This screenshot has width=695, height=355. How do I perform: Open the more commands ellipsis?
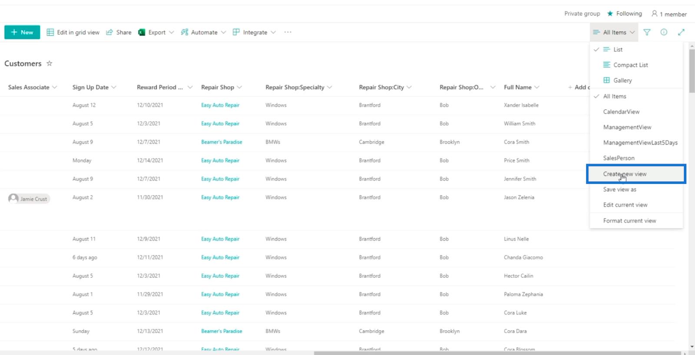[x=288, y=32]
